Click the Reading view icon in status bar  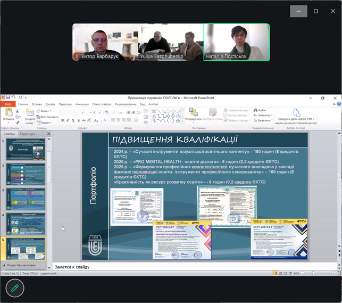click(x=285, y=273)
